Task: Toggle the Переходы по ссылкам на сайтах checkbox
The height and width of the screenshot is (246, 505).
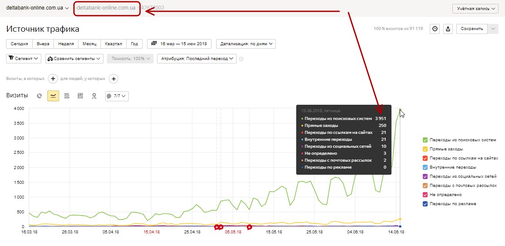Action: tap(425, 158)
